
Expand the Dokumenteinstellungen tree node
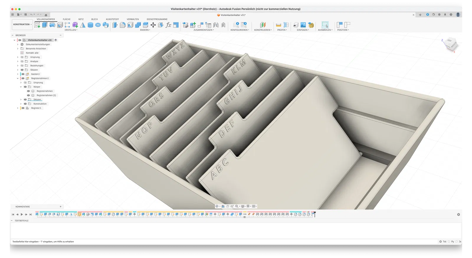18,44
